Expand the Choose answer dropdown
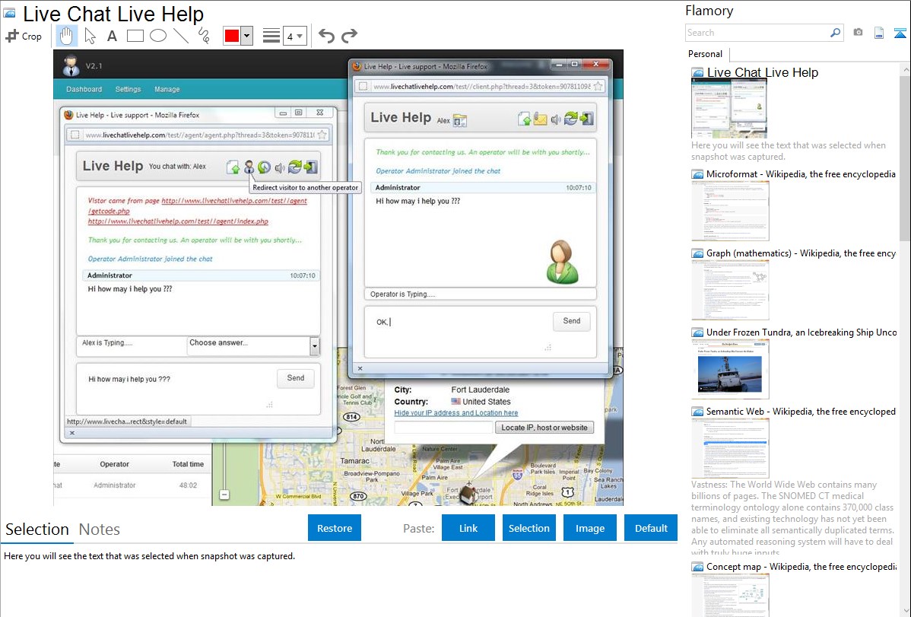This screenshot has height=617, width=911. point(314,346)
